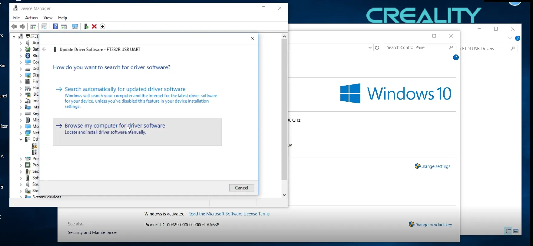Choose Search automatically for updated driver software
The image size is (533, 246).
point(125,89)
